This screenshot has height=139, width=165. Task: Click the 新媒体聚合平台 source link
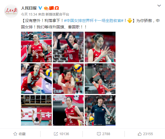57,14
